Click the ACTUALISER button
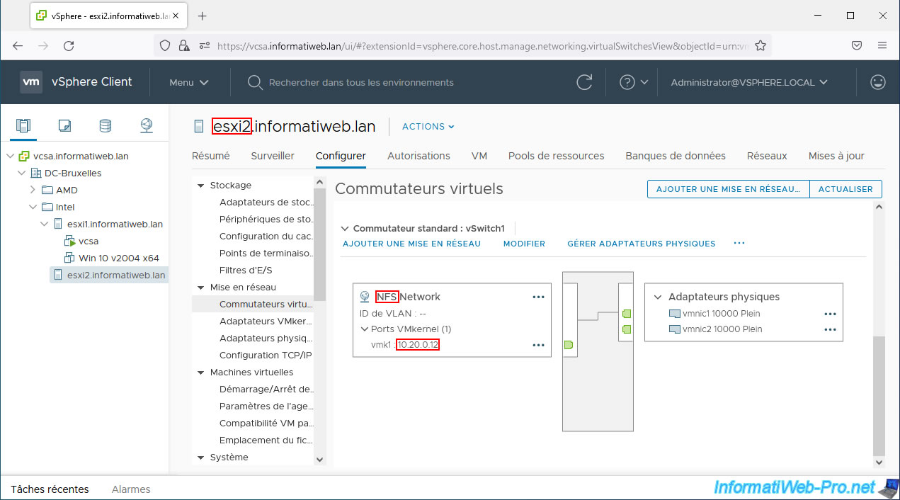 845,189
